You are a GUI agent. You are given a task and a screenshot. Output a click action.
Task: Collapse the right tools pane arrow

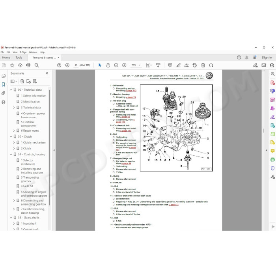click(267, 150)
